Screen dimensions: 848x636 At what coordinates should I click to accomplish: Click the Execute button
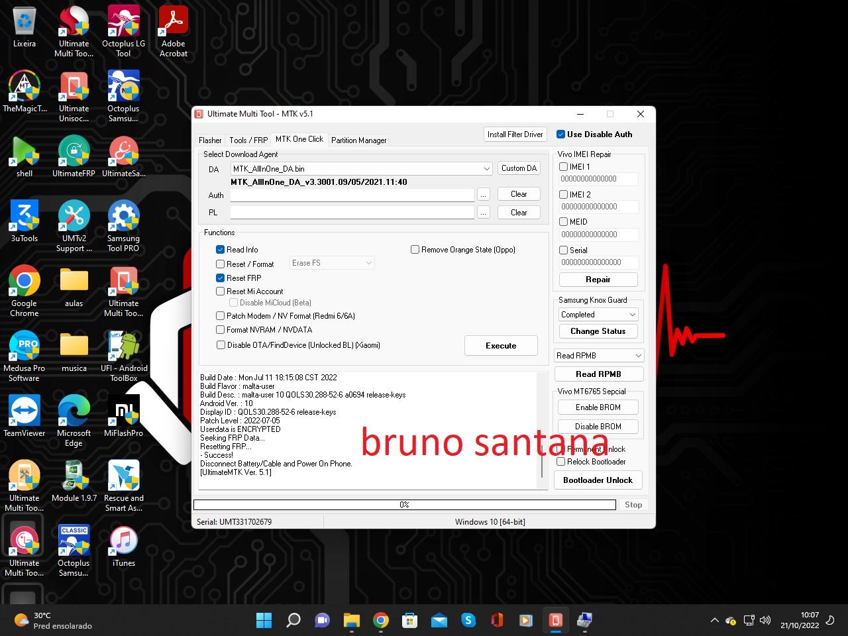coord(501,346)
